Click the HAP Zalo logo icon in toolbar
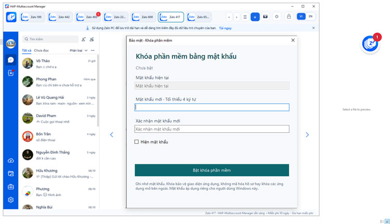The height and width of the screenshot is (224, 390). (x=11, y=17)
